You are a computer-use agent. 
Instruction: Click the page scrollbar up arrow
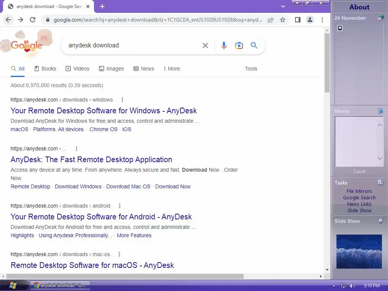click(327, 30)
